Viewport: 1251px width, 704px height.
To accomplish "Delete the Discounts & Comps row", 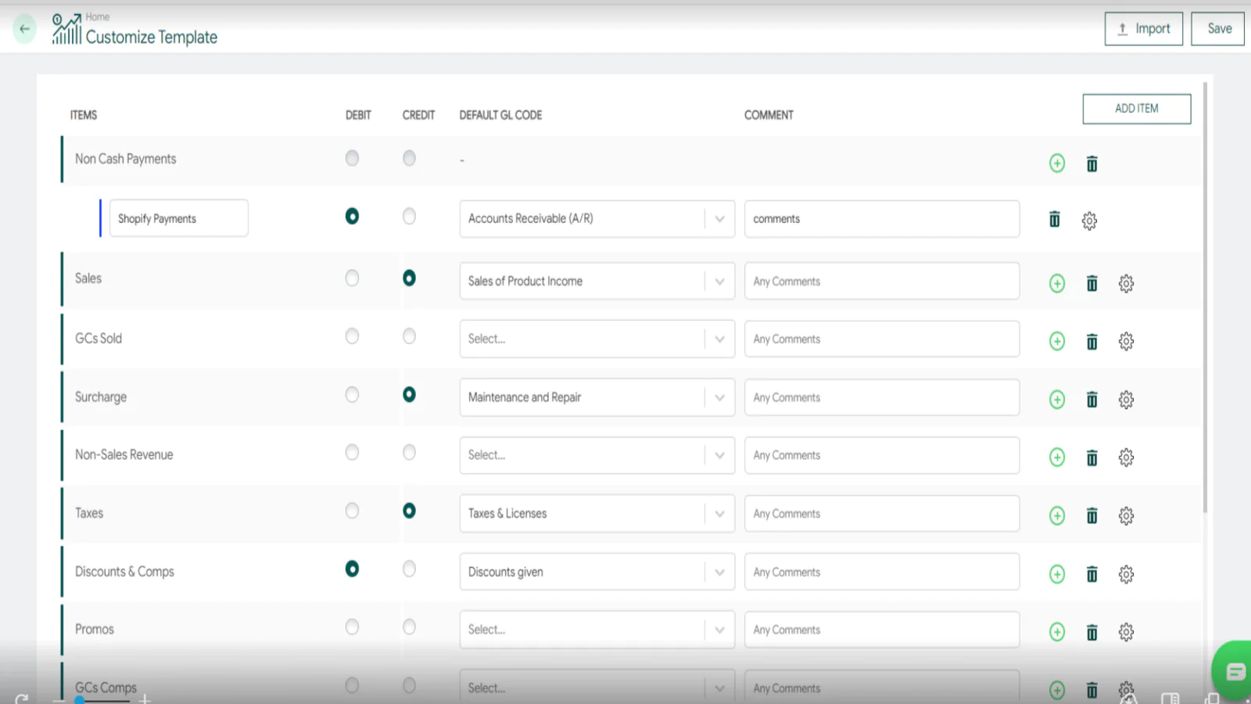I will [x=1091, y=574].
